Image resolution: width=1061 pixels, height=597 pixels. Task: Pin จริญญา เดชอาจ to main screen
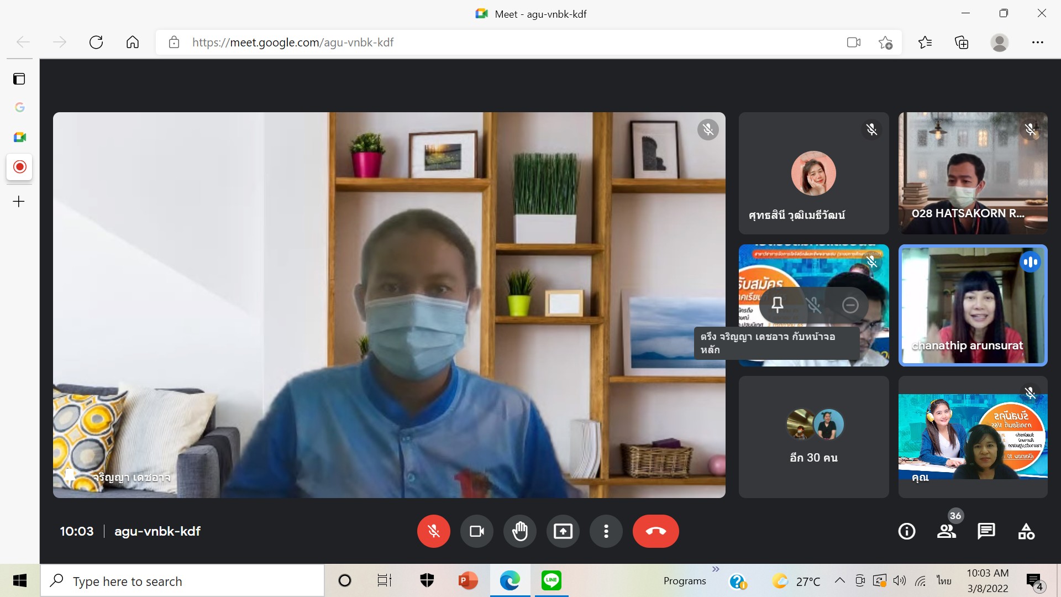tap(778, 305)
